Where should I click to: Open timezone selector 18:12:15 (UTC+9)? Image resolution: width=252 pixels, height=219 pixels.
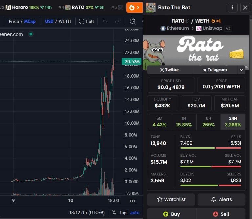(87, 212)
